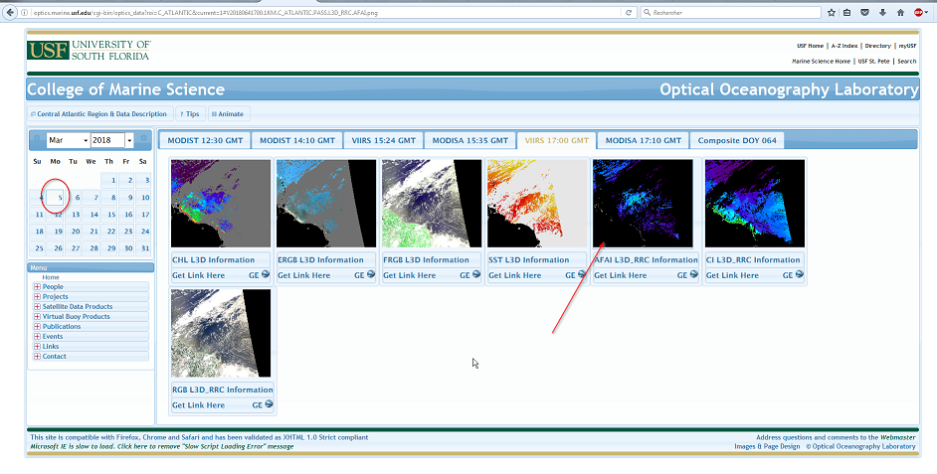Click Google Earth icon for RGB L3D_RRC
Viewport: 937px width, 474px height.
click(x=266, y=405)
